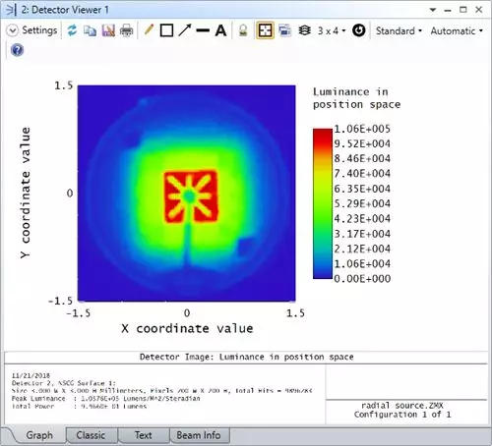
Task: Select the arrow drawing tool
Action: click(185, 30)
